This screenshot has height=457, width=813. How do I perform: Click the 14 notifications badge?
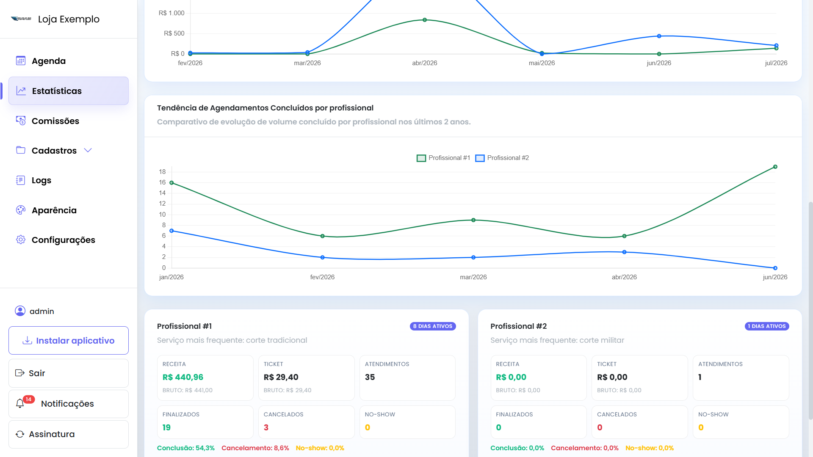(x=28, y=399)
